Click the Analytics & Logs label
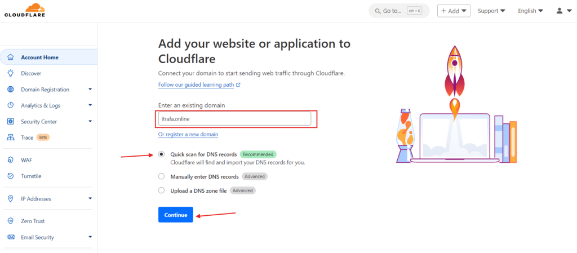Image resolution: width=577 pixels, height=253 pixels. coord(41,105)
